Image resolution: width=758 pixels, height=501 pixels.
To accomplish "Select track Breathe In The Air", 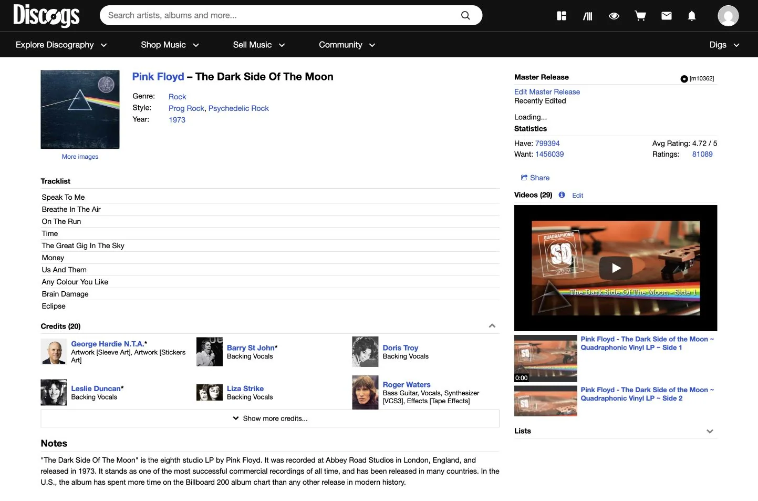I will pos(71,209).
